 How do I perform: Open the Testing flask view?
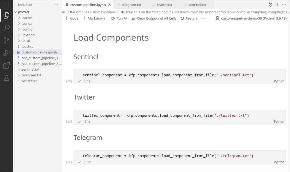pyautogui.click(x=7, y=78)
